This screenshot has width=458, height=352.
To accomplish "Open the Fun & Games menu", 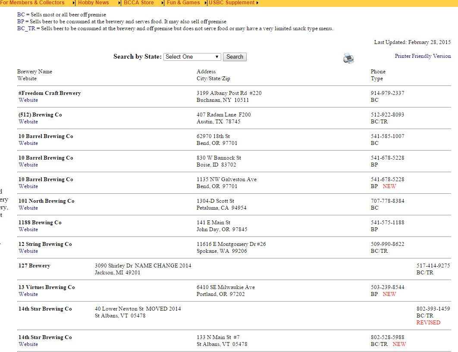I will pos(183,3).
